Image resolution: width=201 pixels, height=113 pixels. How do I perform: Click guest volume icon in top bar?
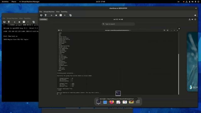192,19
